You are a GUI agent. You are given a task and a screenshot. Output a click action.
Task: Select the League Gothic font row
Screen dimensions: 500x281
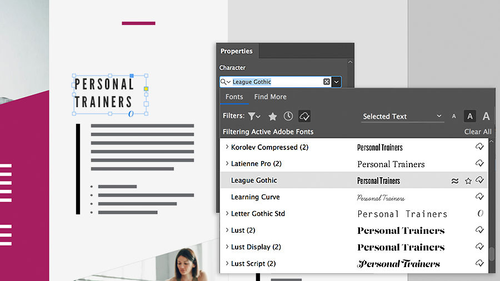tap(354, 180)
